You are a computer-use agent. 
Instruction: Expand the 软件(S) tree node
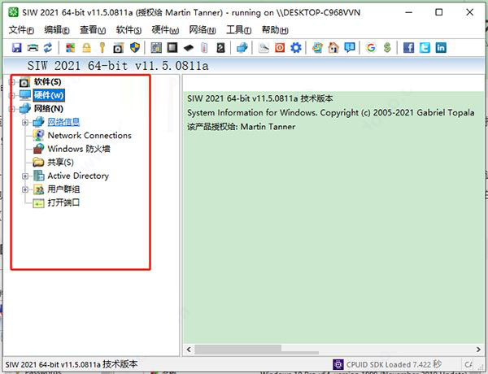tap(12, 82)
